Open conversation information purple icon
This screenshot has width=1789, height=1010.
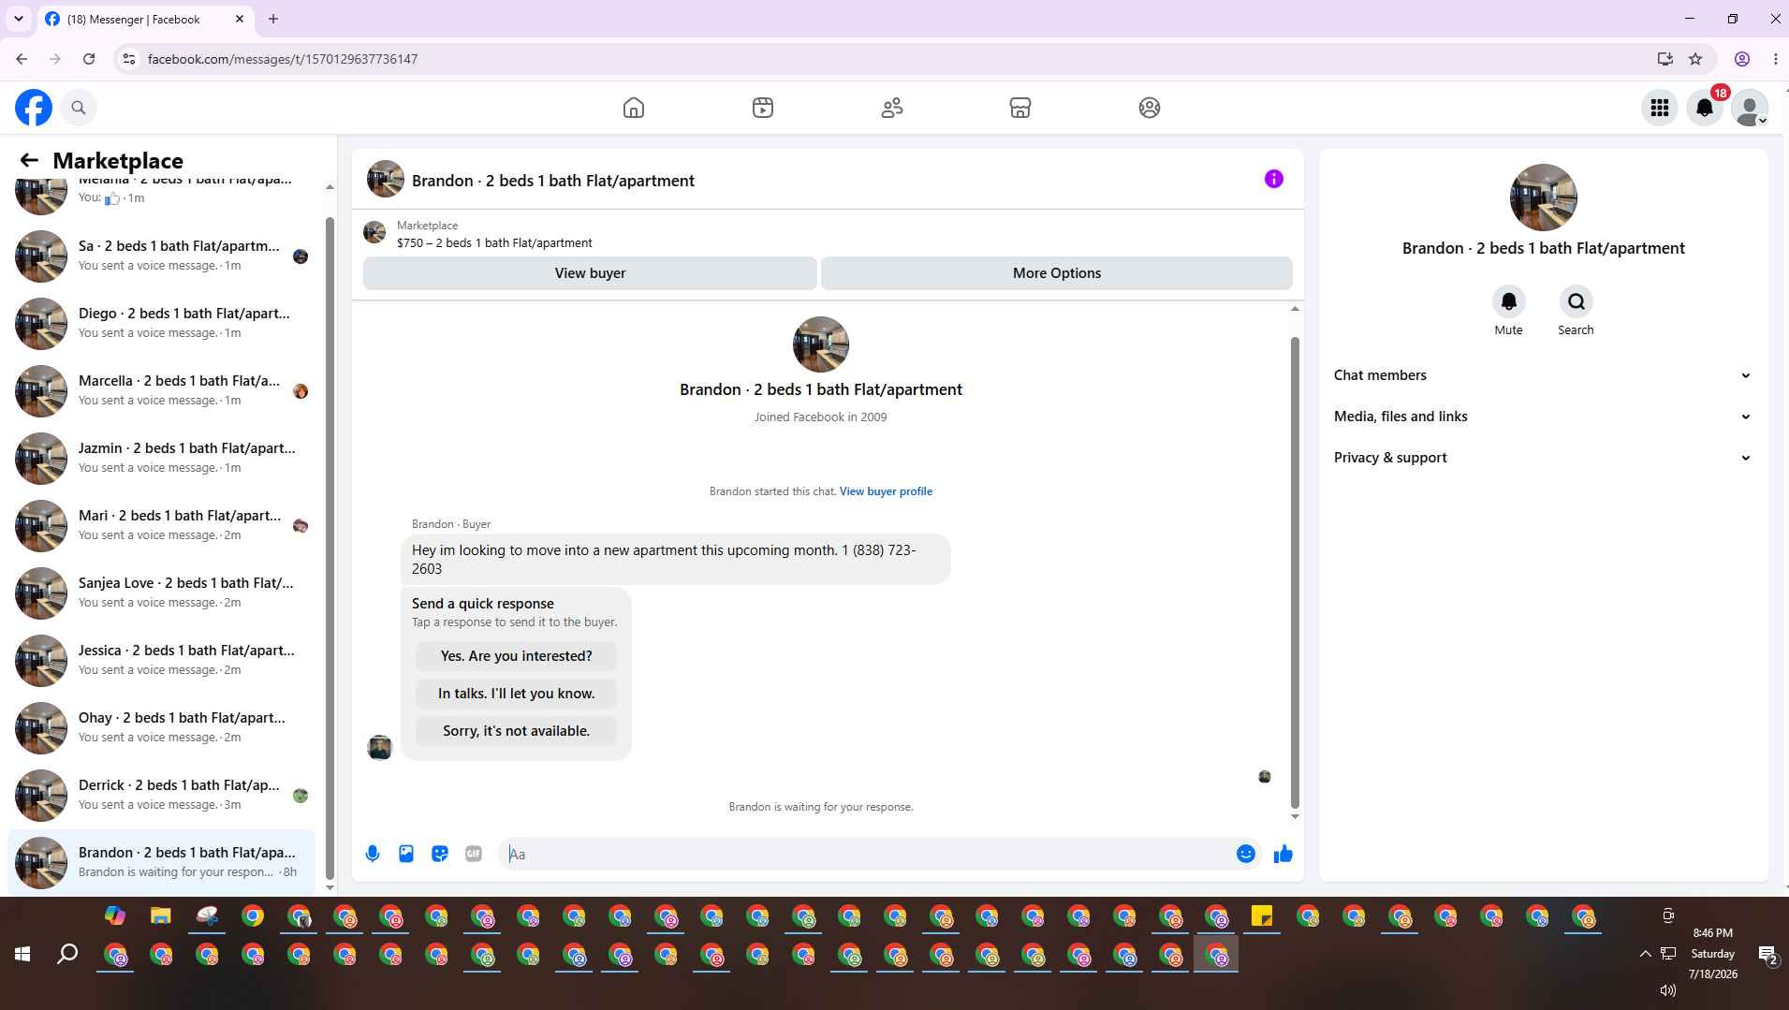pos(1274,179)
